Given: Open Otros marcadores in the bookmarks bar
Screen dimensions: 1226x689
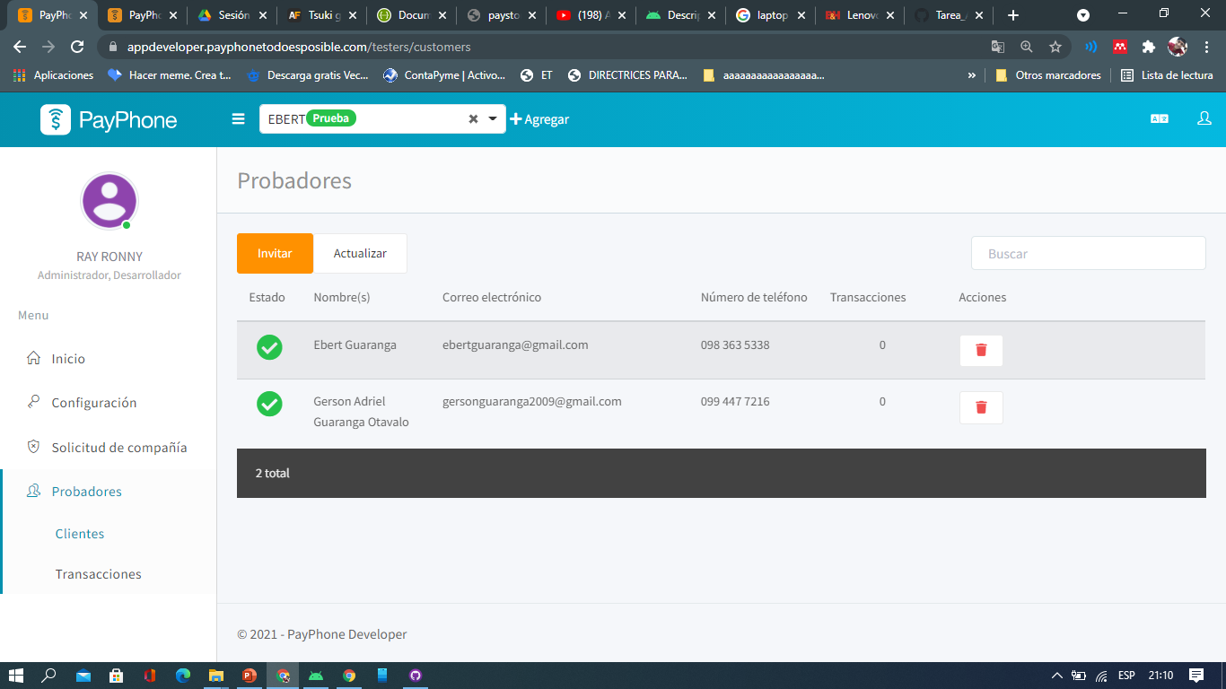Looking at the screenshot, I should click(x=1055, y=75).
